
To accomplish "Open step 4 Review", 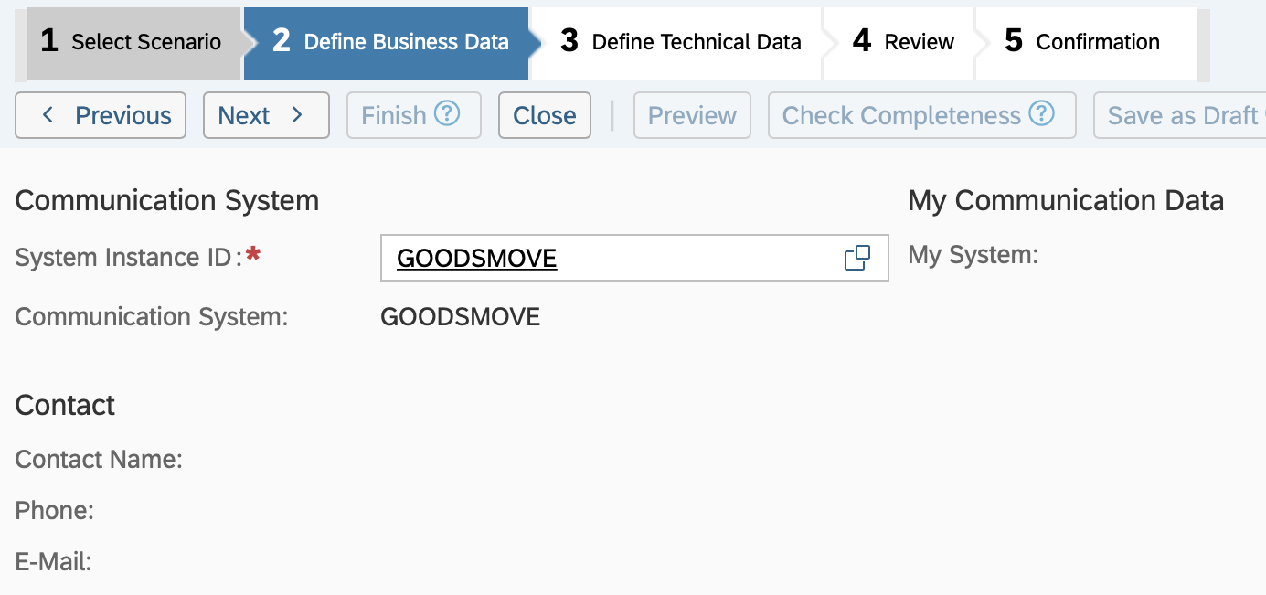I will (x=903, y=42).
